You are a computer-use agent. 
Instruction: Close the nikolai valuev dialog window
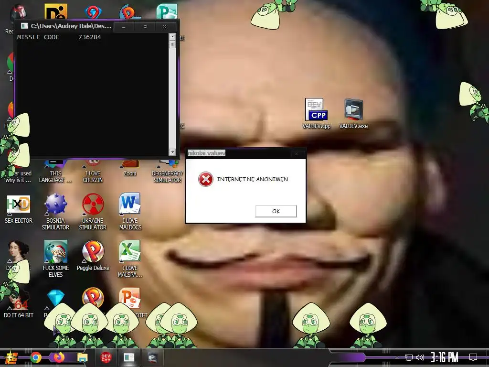coord(297,153)
